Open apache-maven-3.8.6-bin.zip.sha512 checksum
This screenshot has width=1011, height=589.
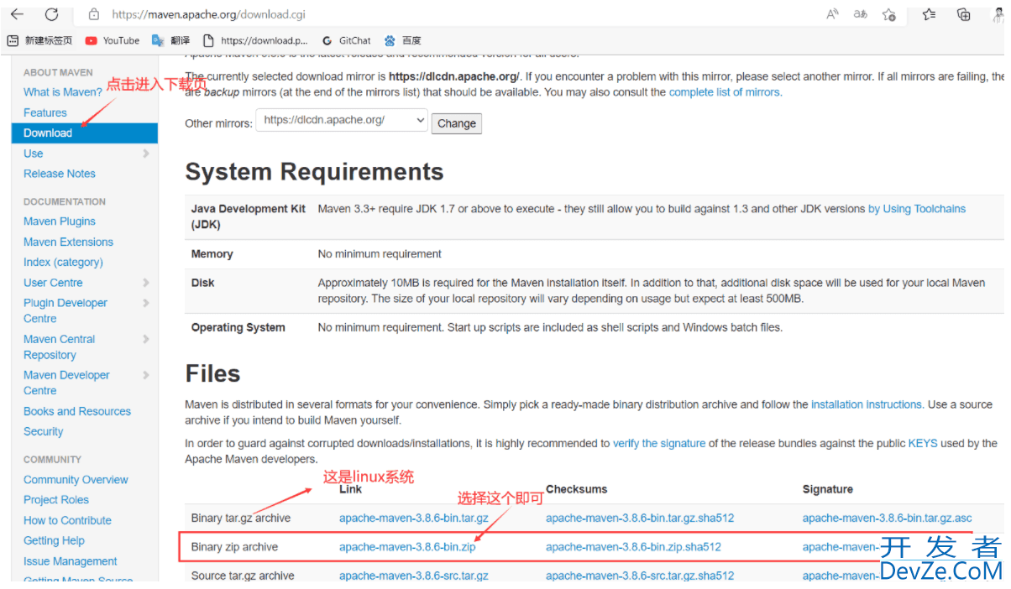click(633, 547)
